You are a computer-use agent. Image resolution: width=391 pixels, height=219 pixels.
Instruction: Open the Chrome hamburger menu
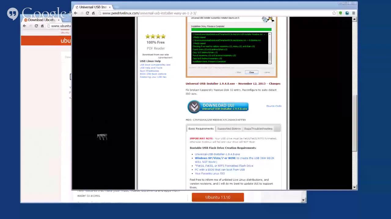click(x=353, y=13)
